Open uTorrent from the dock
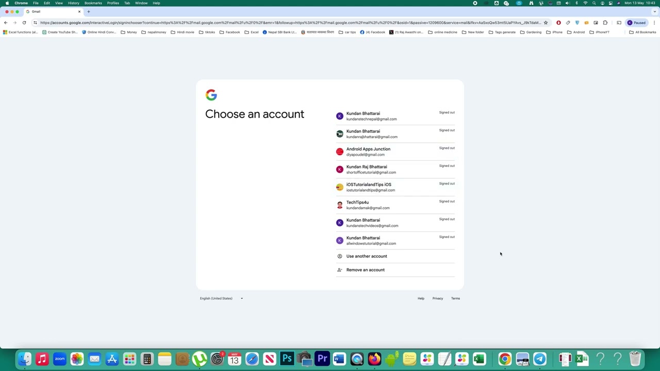This screenshot has width=660, height=371. (x=200, y=359)
